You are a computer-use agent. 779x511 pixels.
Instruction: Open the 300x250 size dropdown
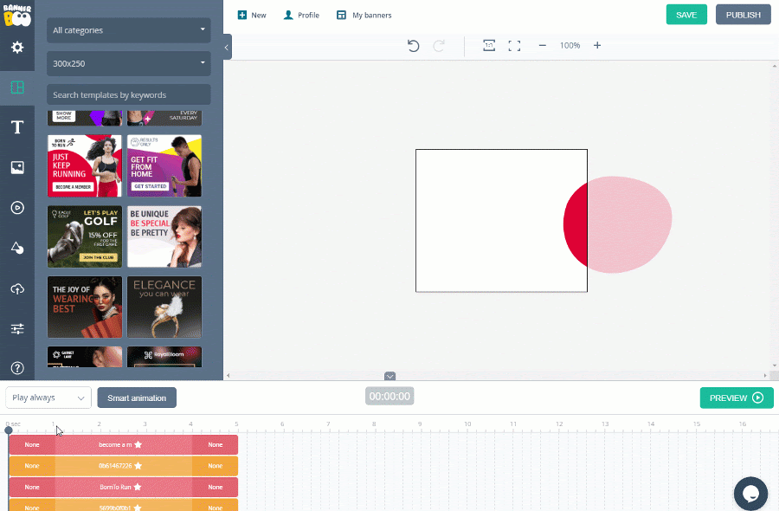[x=129, y=63]
